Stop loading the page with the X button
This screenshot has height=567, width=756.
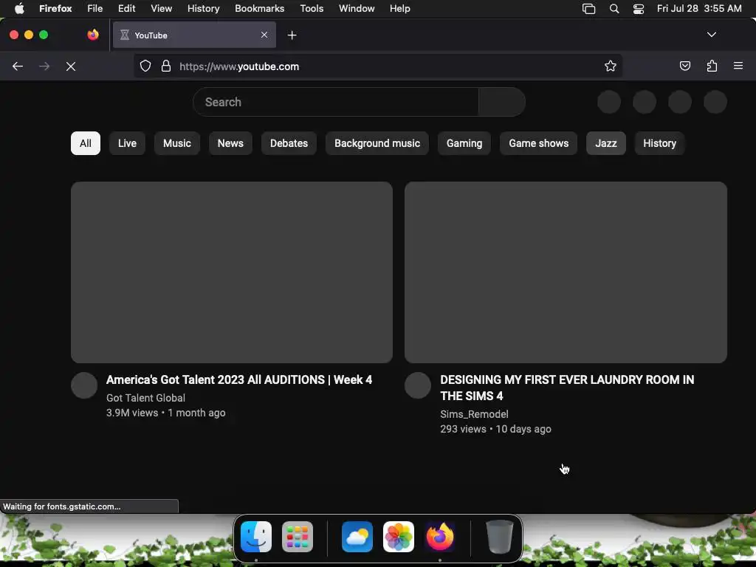click(x=71, y=66)
